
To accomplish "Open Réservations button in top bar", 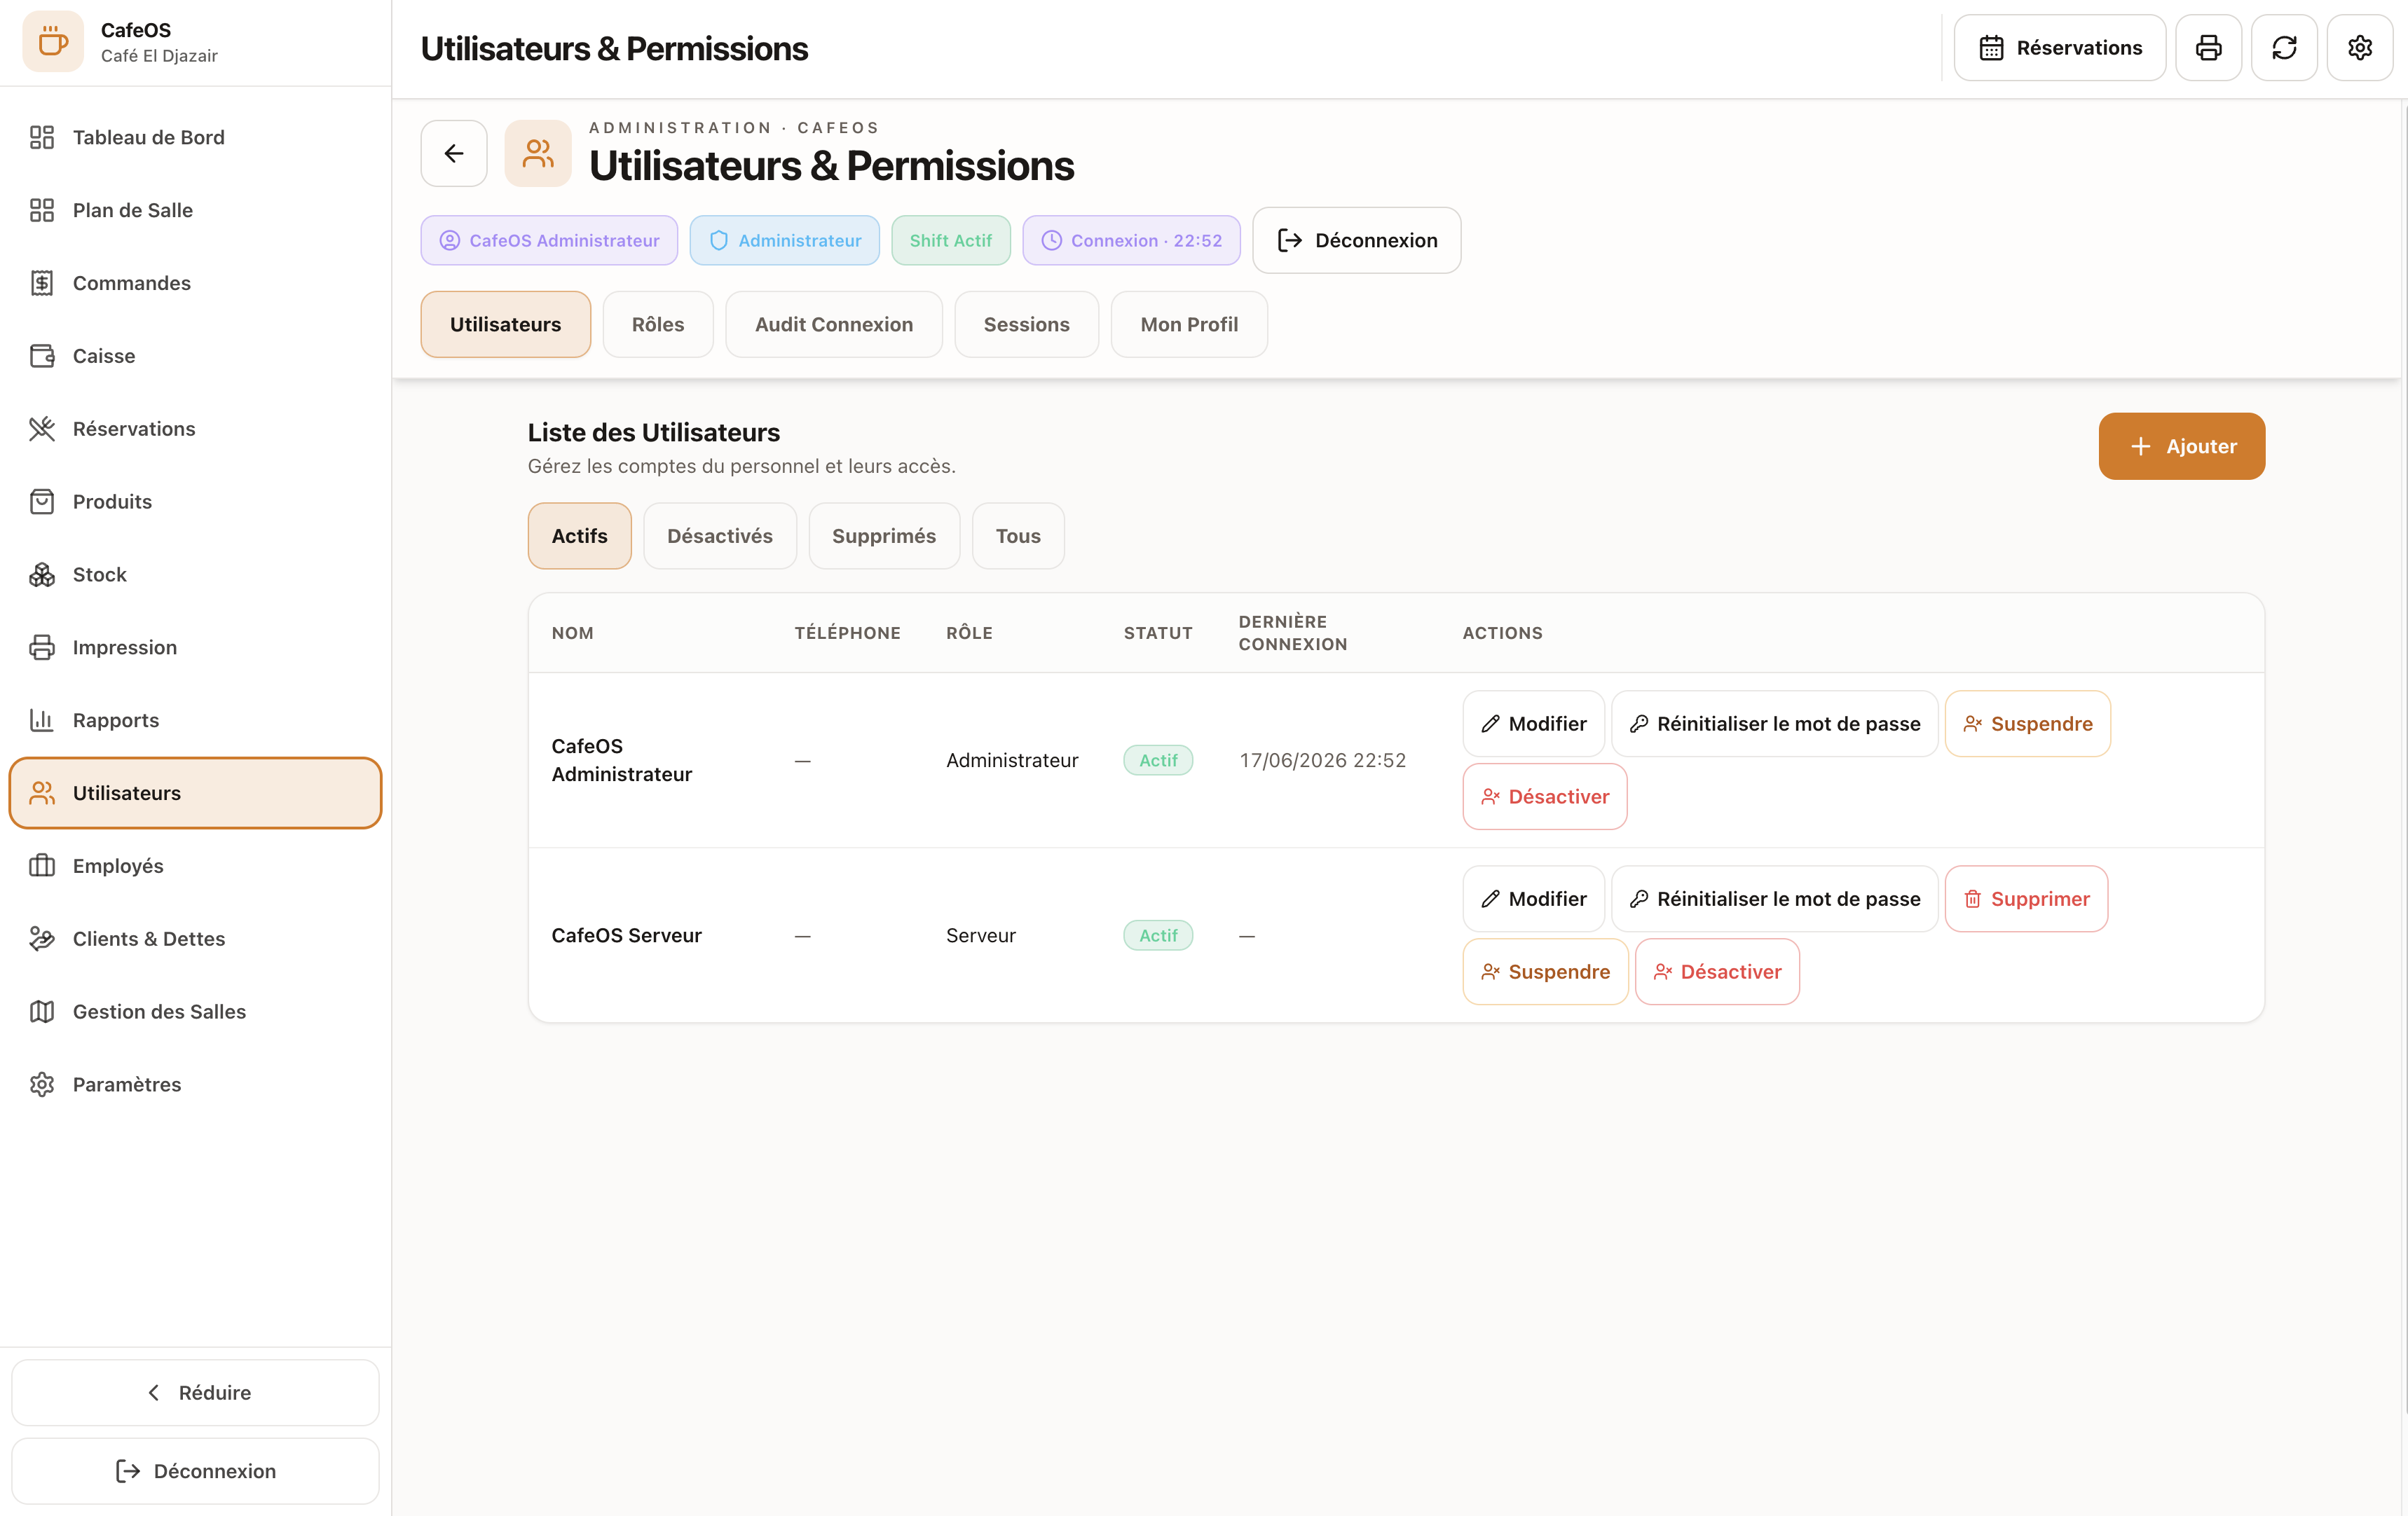I will pyautogui.click(x=2060, y=48).
